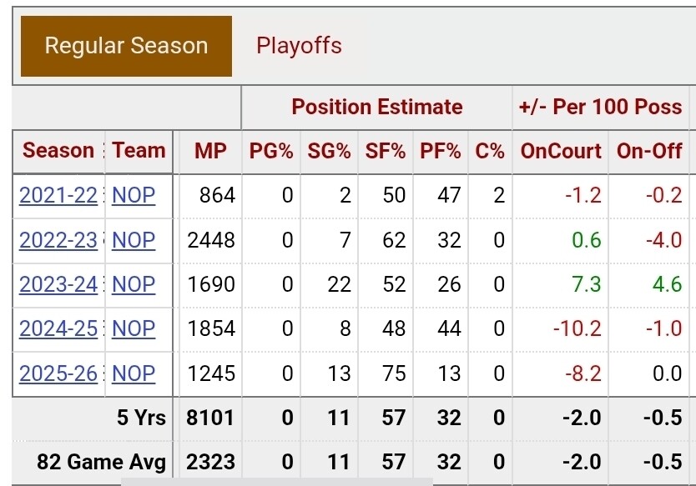Sort by the OnCourt column header
The height and width of the screenshot is (486, 696).
tap(561, 151)
